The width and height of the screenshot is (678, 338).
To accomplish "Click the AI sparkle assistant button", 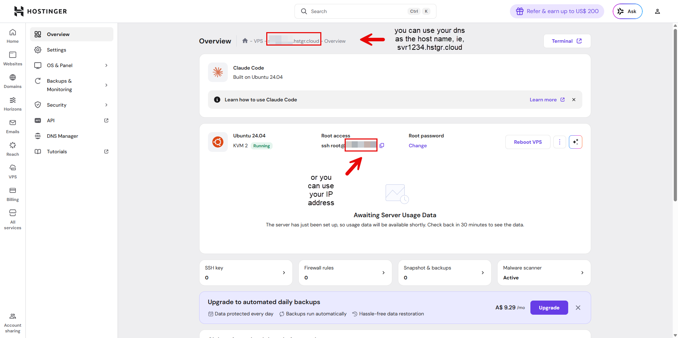I will pyautogui.click(x=576, y=142).
